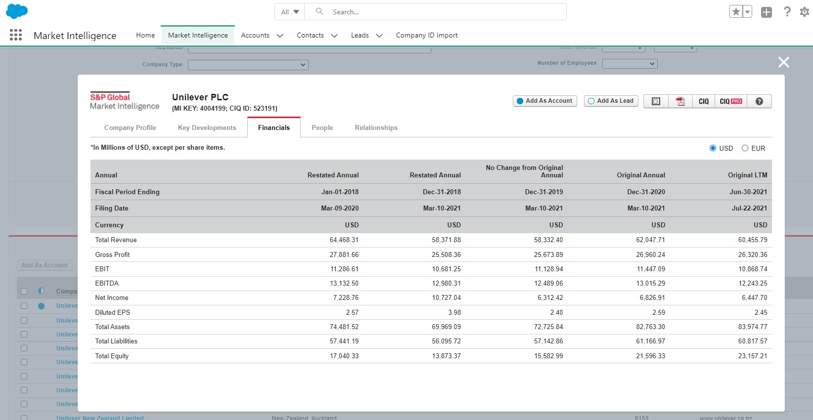Check the first Unilever result row checkbox
813x420 pixels.
(x=24, y=306)
